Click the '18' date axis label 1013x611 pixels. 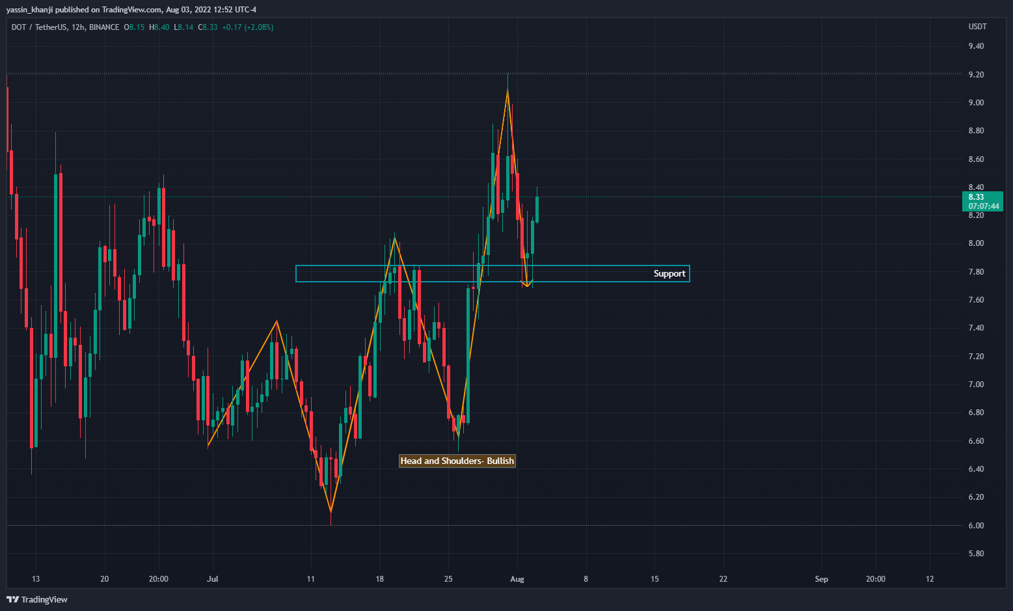(379, 579)
